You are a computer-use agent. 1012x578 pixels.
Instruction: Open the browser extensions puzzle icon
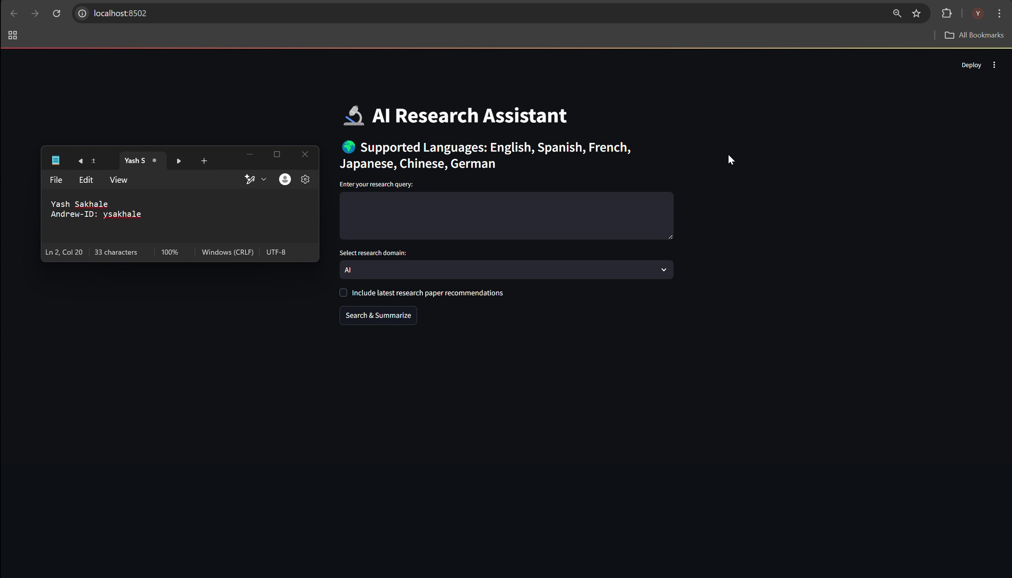coord(947,13)
